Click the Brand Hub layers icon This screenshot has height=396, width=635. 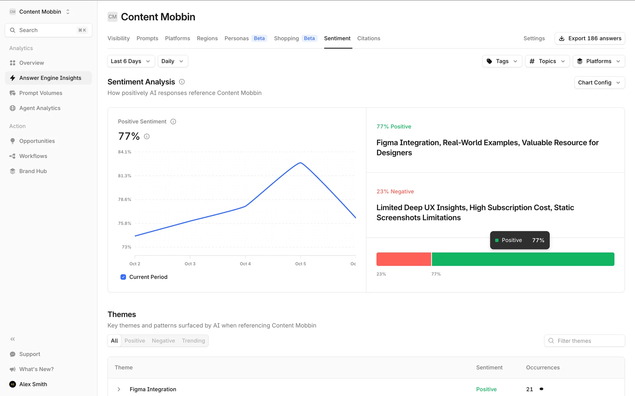coord(13,171)
